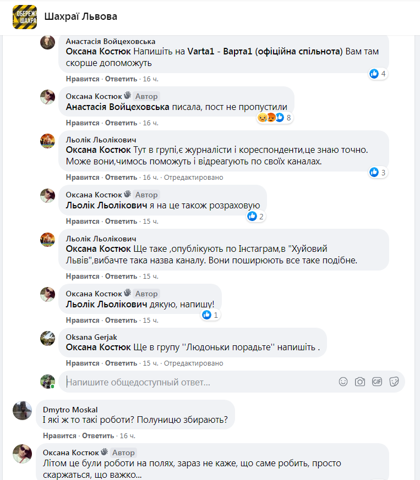View the like reaction showing 2
The height and width of the screenshot is (480, 420).
256,217
